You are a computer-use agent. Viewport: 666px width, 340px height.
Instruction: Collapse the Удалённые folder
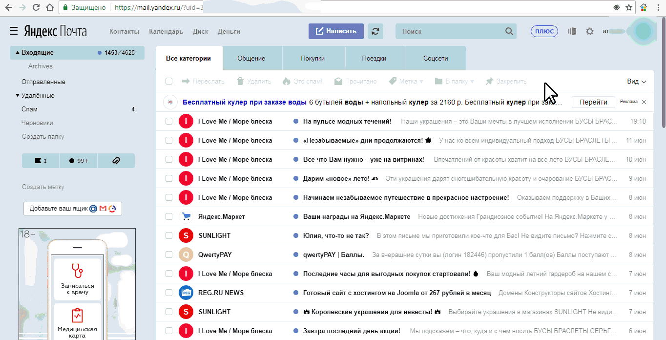(18, 96)
